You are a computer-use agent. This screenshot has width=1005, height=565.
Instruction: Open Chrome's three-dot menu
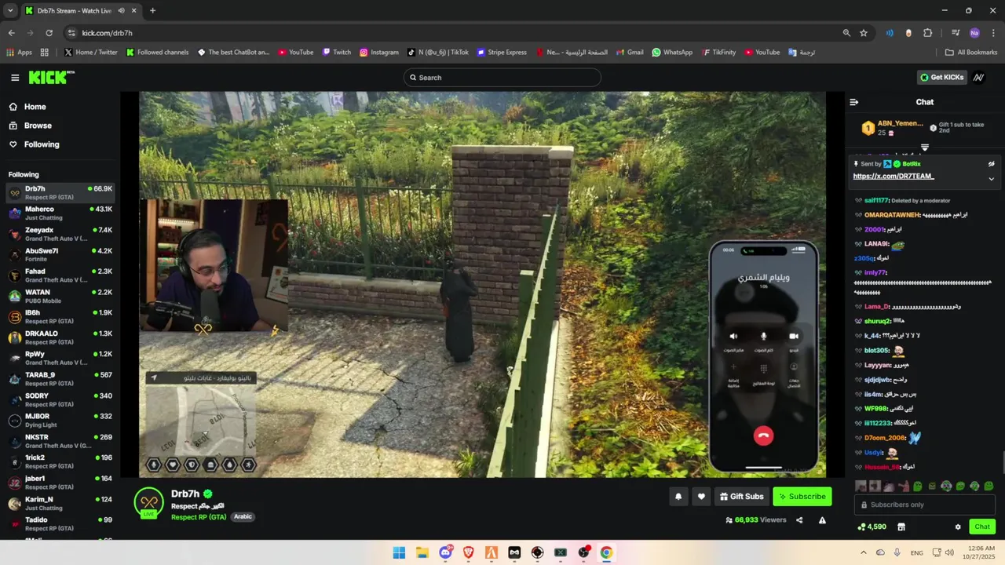993,33
